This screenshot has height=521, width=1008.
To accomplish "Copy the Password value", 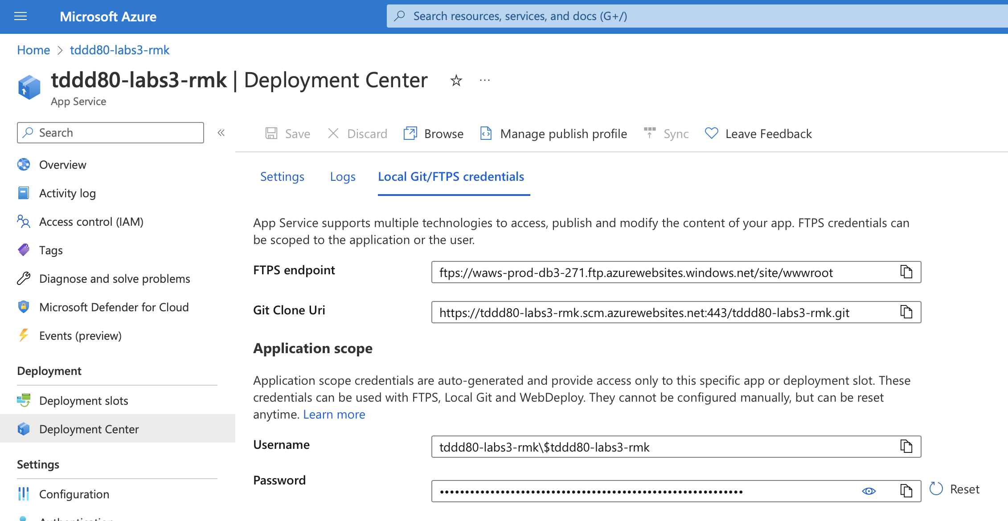I will coord(906,491).
